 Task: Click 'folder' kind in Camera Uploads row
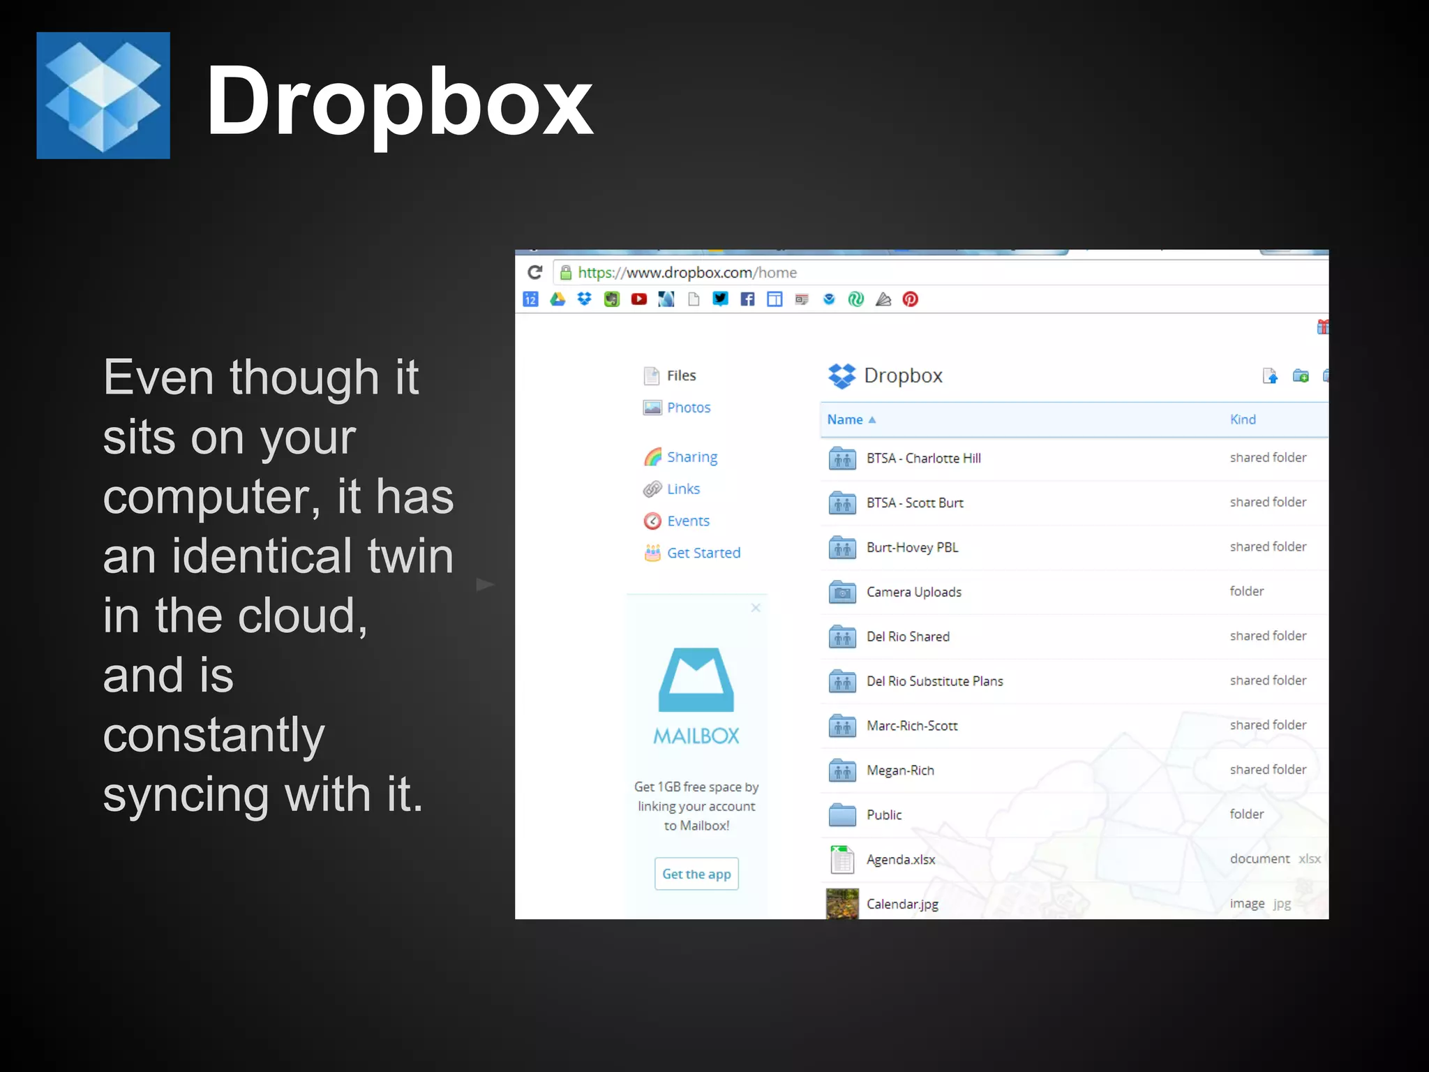[x=1246, y=591]
